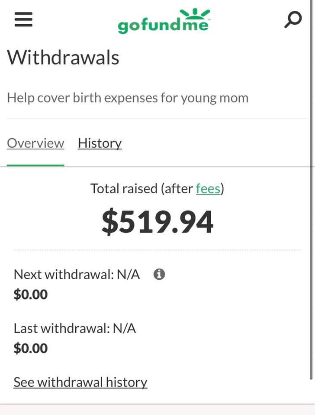Open the fees link
The width and height of the screenshot is (315, 415).
(x=208, y=188)
